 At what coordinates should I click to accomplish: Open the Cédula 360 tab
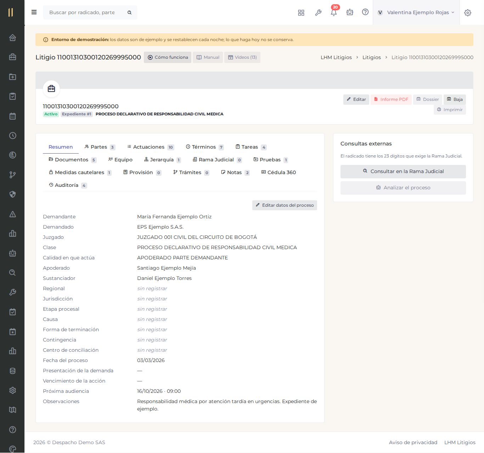[278, 172]
